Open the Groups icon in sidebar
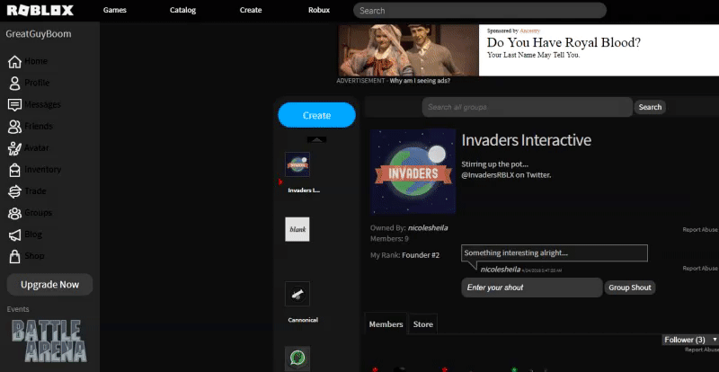719x372 pixels. tap(14, 213)
